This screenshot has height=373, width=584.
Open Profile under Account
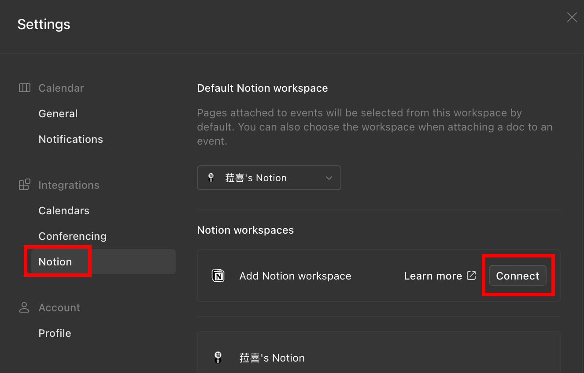pyautogui.click(x=55, y=333)
